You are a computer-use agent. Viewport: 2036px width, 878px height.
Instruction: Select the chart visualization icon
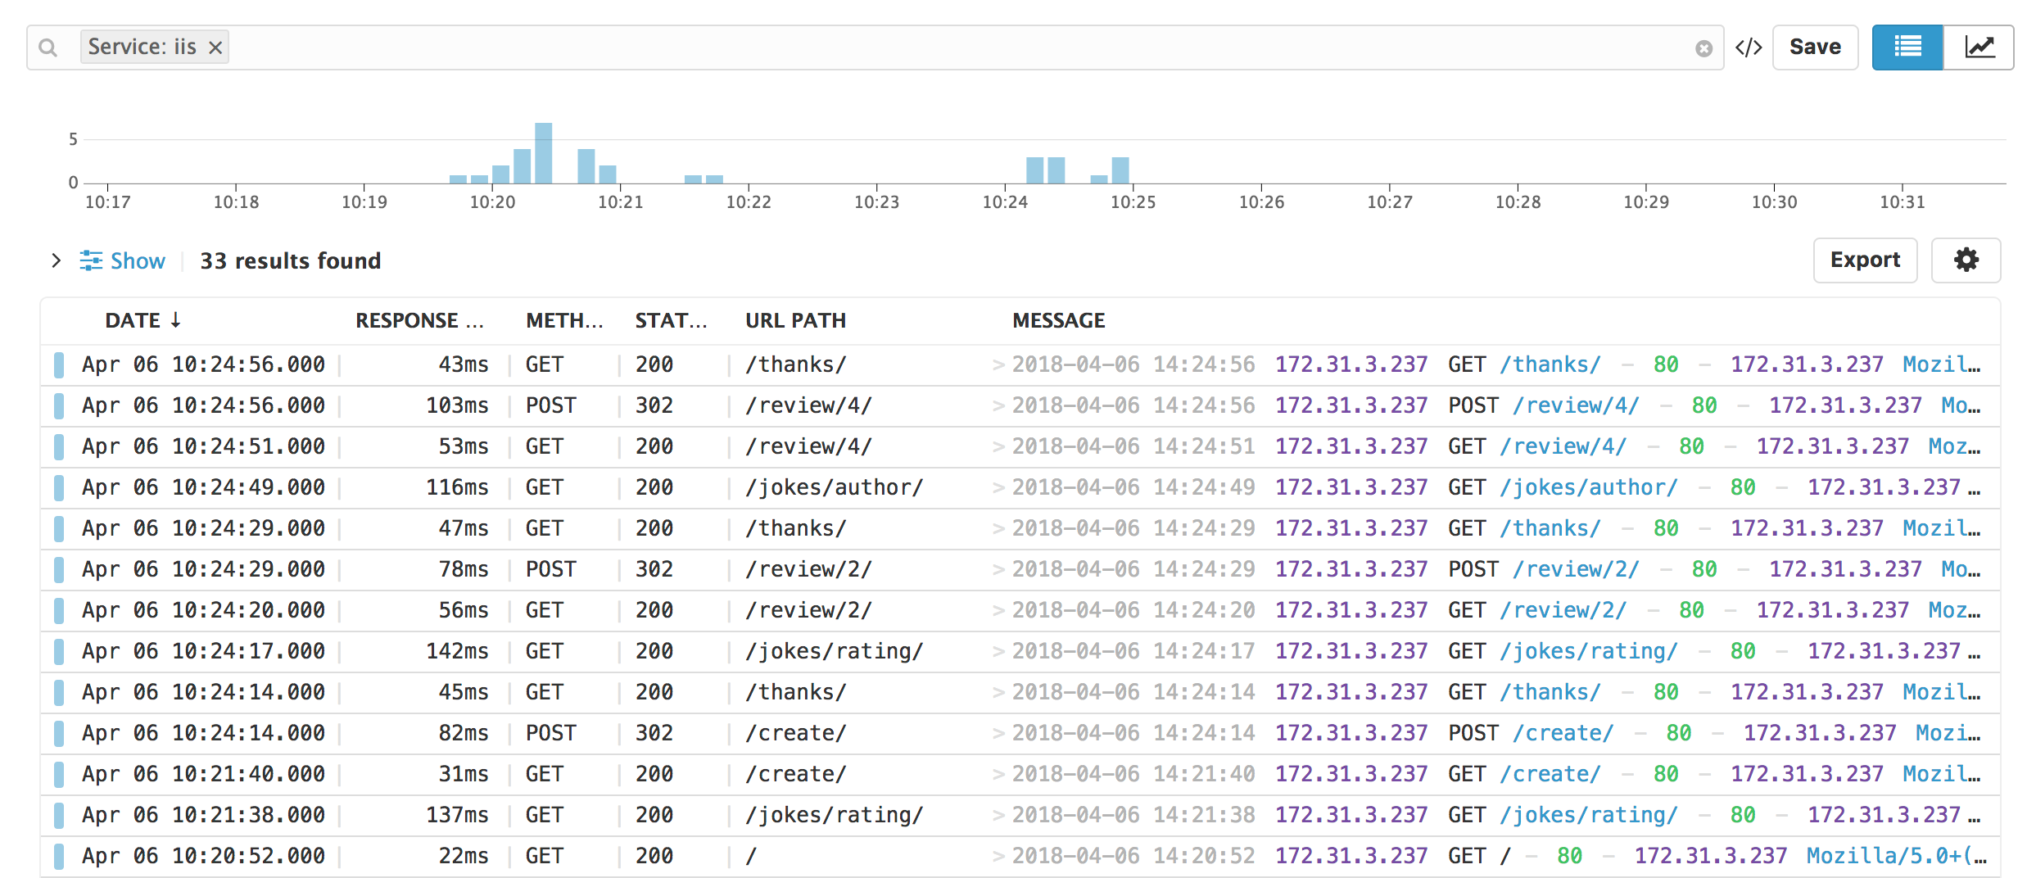pos(1981,47)
